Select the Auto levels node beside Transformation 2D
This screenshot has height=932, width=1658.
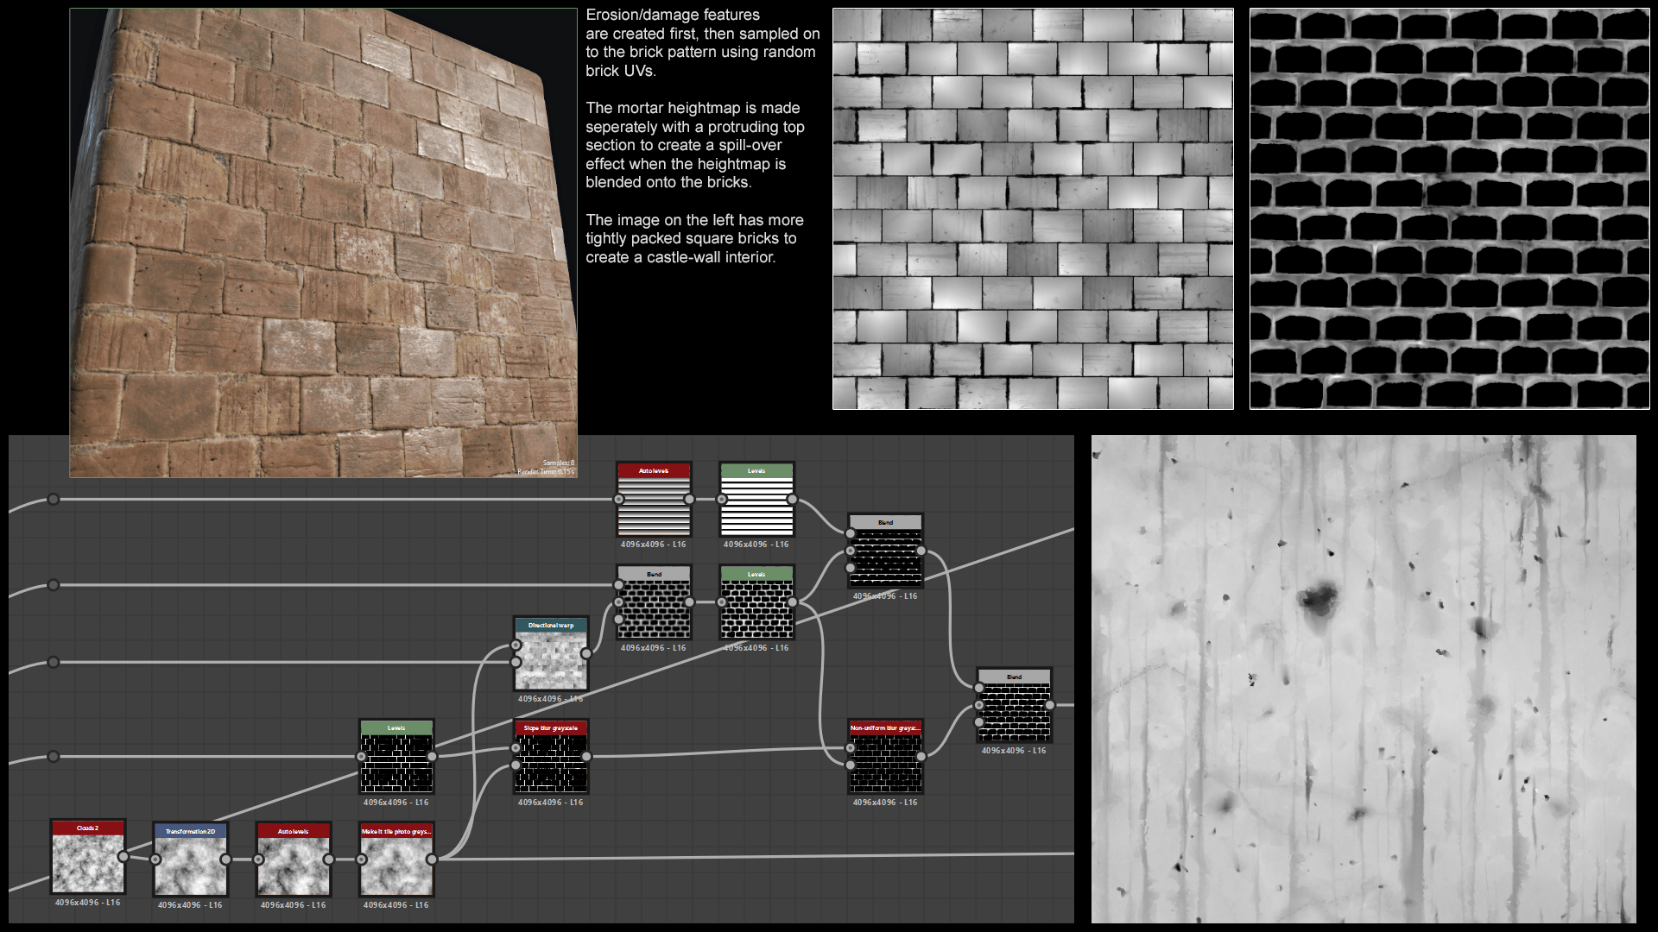(294, 860)
